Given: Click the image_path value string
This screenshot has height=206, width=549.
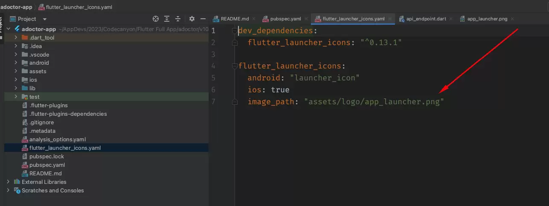Looking at the screenshot, I should pos(374,102).
